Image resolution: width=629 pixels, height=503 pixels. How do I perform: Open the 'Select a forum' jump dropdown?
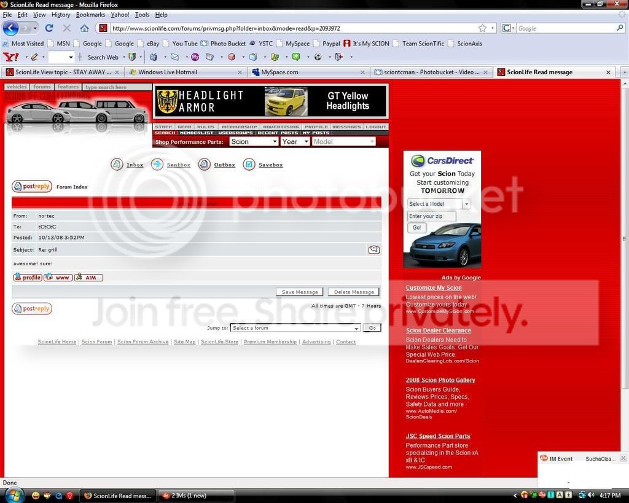pos(295,328)
